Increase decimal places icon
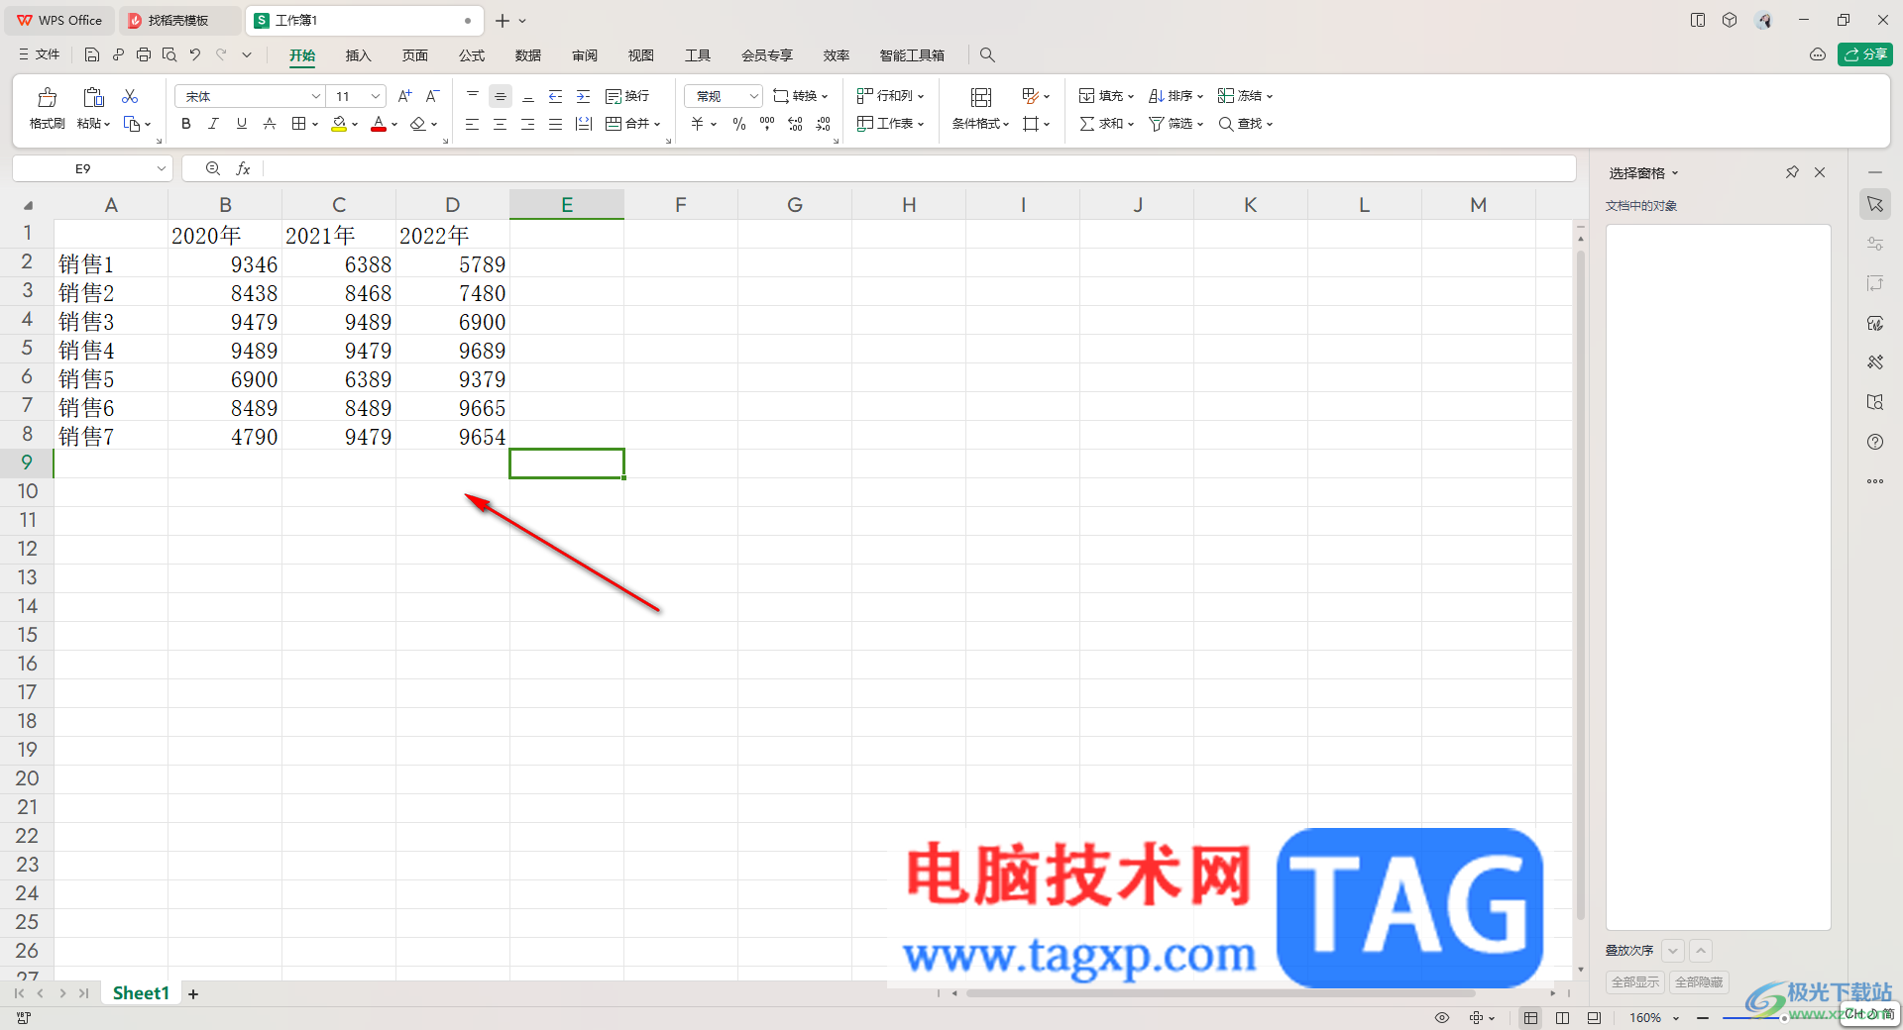Screen dimensions: 1903x1030 tap(795, 124)
